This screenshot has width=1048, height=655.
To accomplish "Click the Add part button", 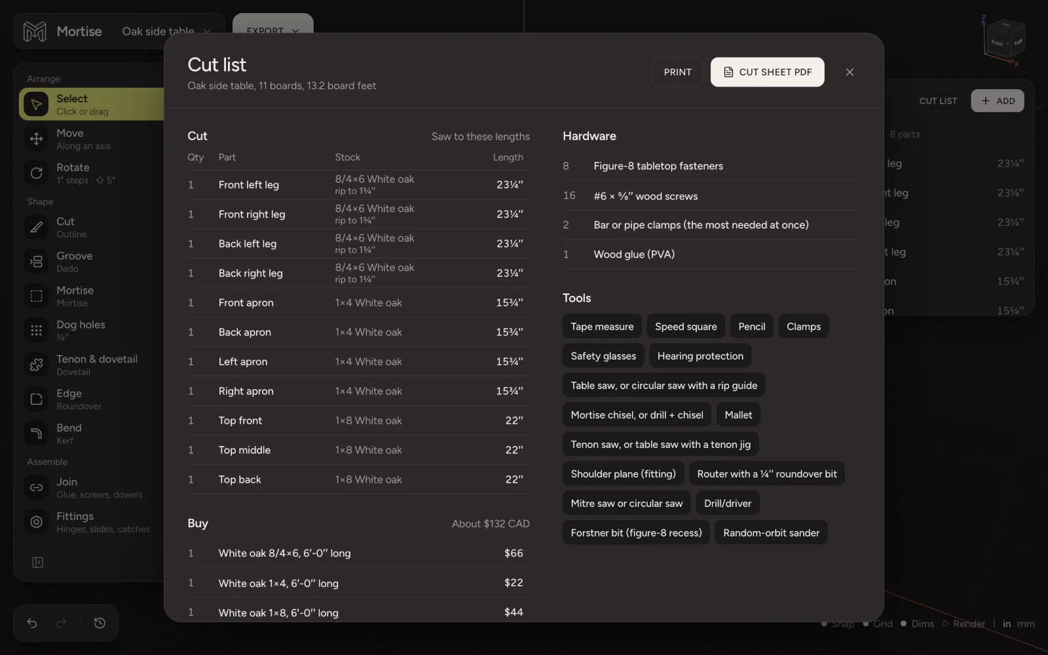I will [x=997, y=101].
